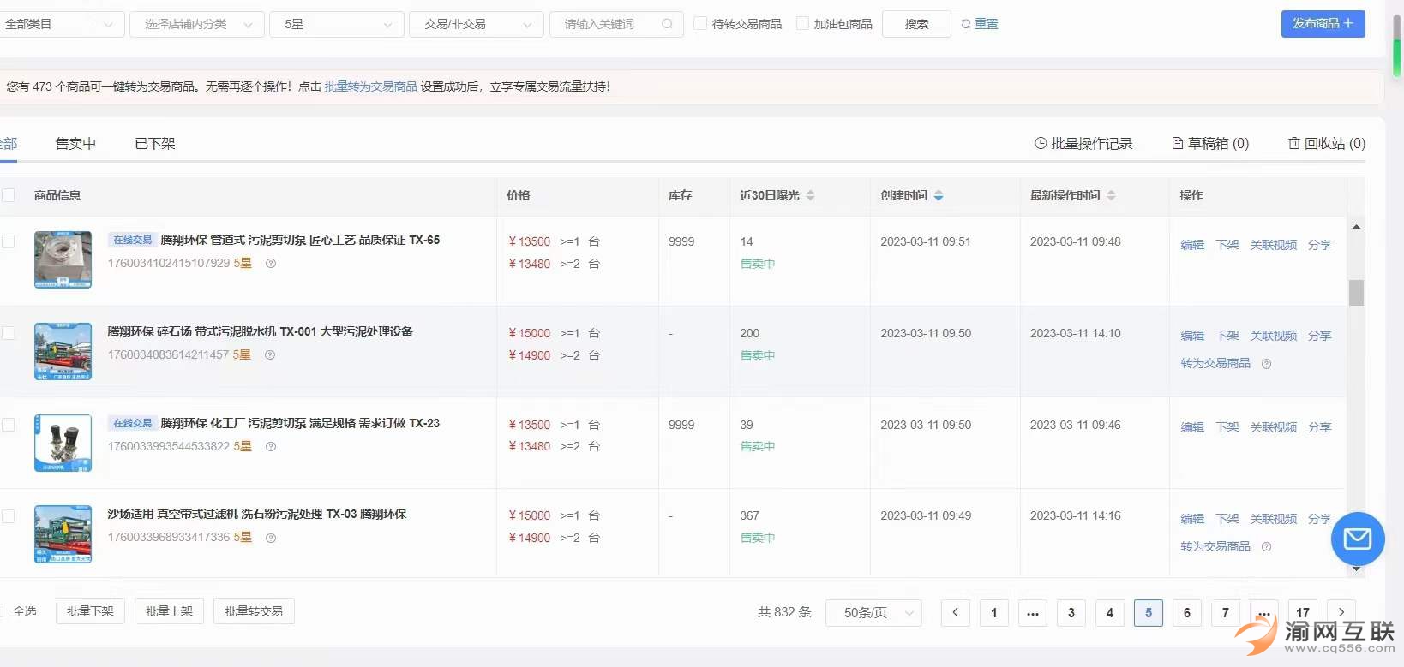This screenshot has width=1404, height=667.
Task: Sort by 创建时间 column arrows
Action: point(939,196)
